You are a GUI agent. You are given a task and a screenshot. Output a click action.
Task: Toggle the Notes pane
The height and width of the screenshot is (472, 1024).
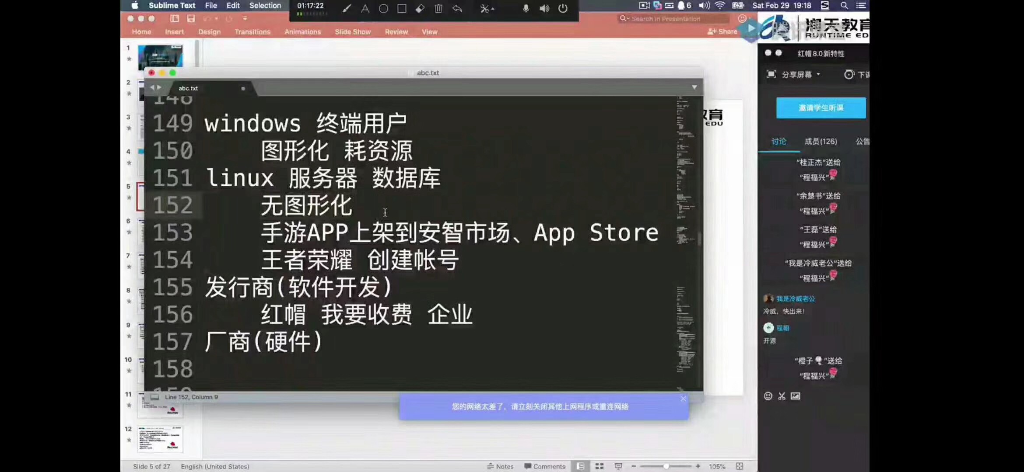[x=500, y=466]
